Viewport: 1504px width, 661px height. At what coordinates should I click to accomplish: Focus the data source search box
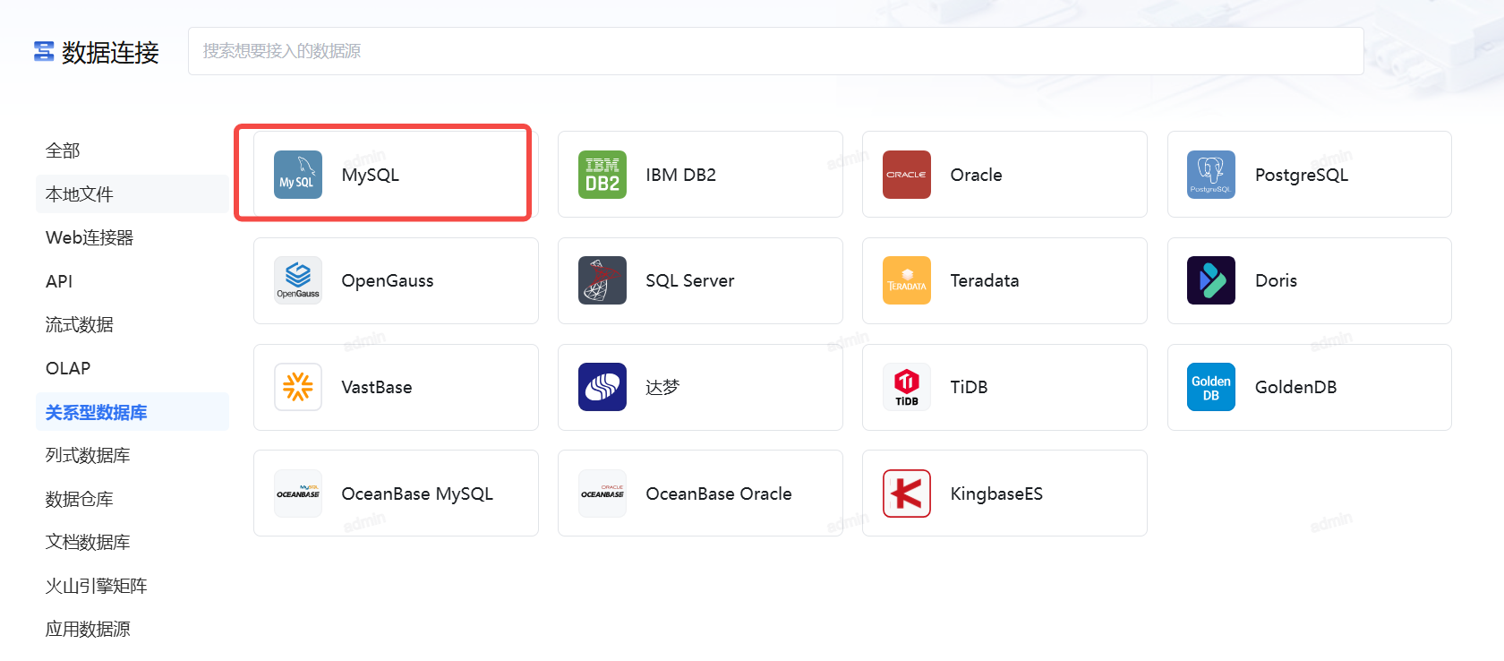point(776,51)
